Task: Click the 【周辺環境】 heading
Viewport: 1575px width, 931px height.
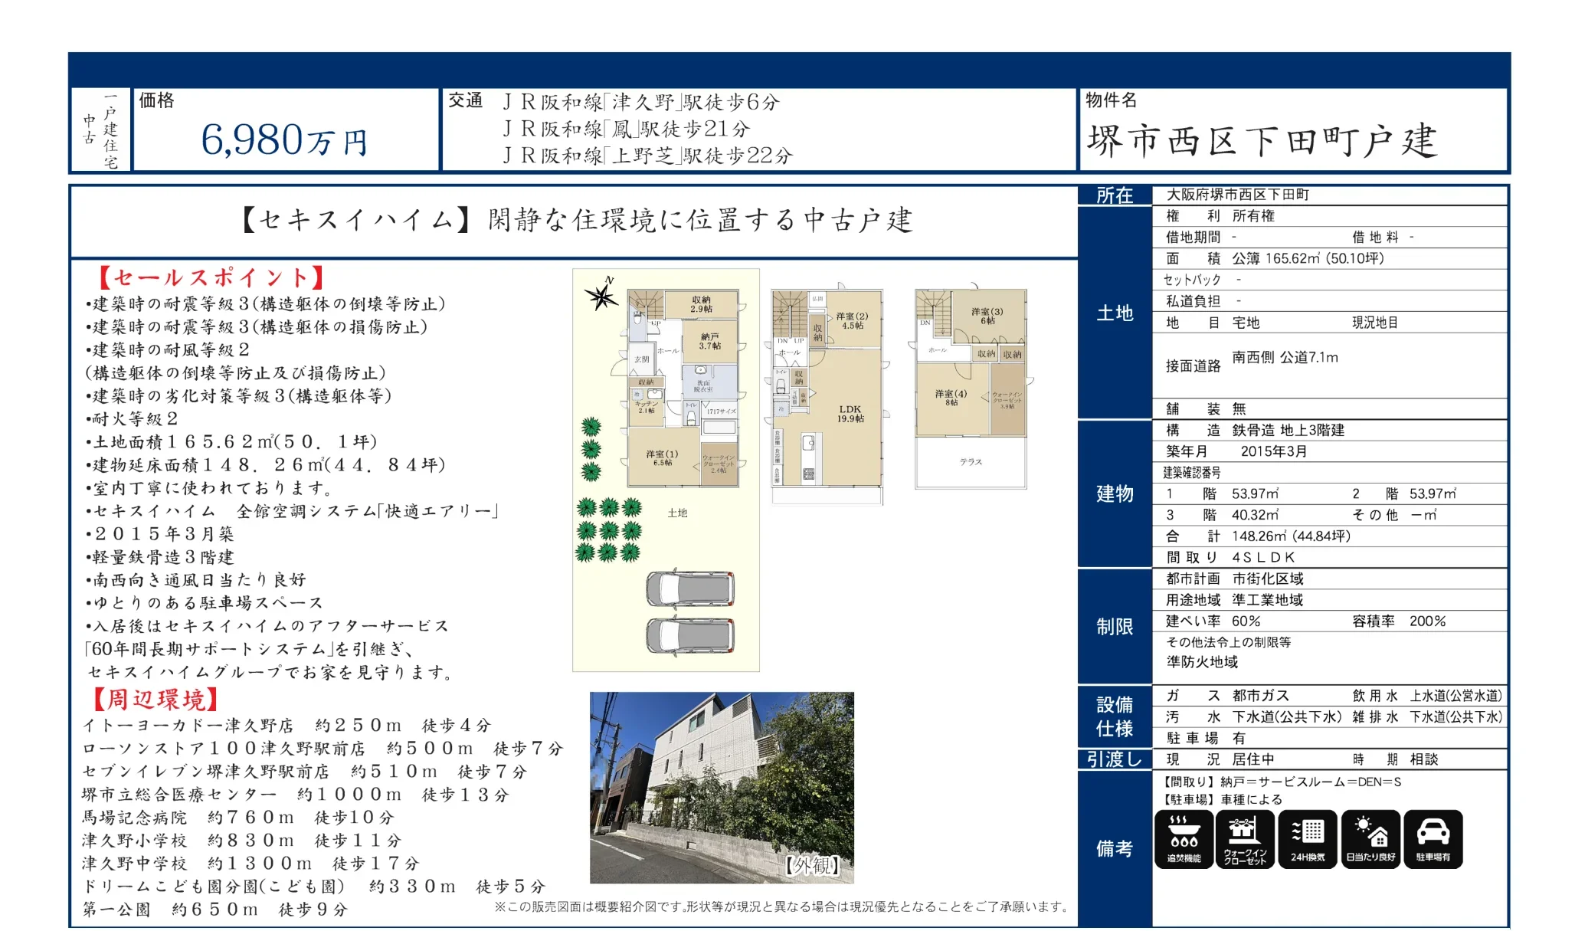Action: [156, 699]
